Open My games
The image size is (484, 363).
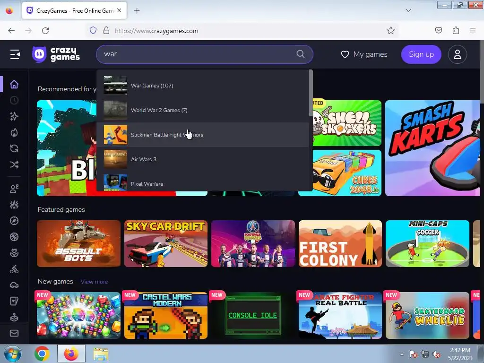tap(364, 54)
